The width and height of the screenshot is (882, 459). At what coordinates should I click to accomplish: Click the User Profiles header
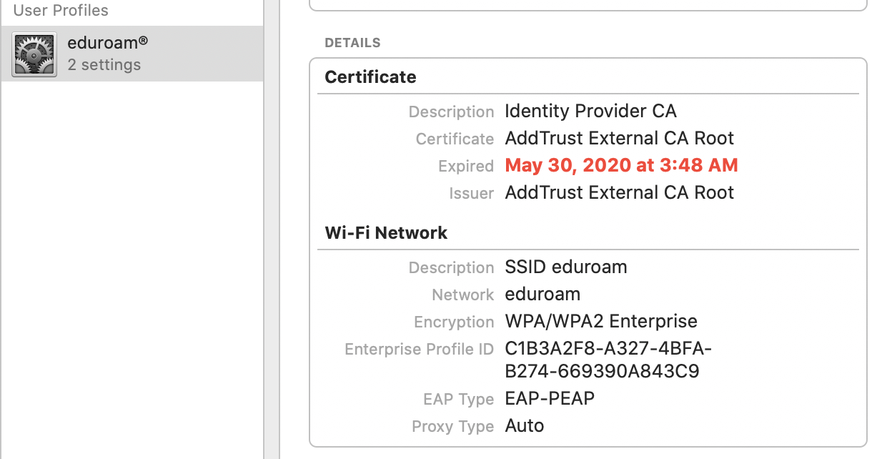pos(61,10)
